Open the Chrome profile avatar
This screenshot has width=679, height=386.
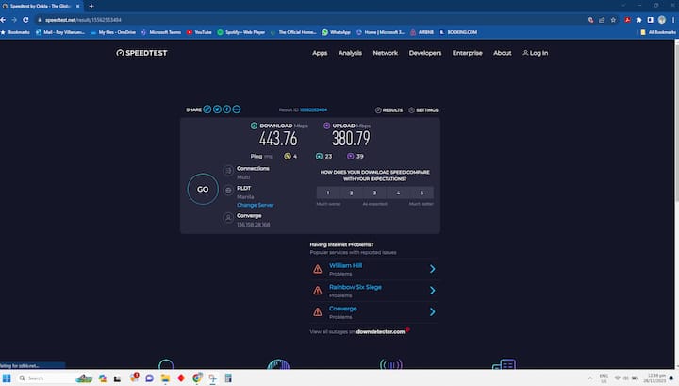tap(662, 20)
